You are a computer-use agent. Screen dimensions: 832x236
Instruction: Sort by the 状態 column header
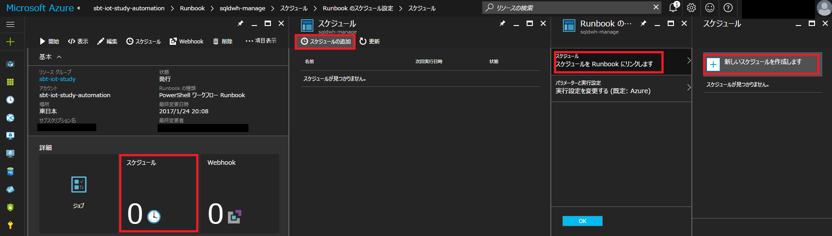point(494,61)
